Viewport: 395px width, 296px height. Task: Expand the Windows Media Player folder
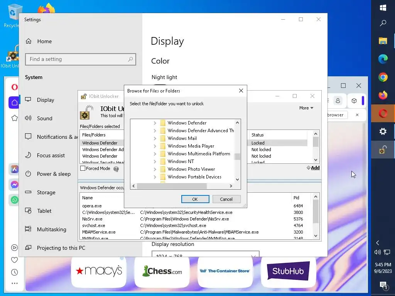point(155,146)
